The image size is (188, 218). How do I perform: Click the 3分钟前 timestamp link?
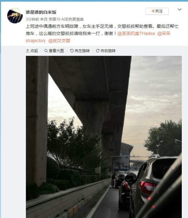(x=32, y=19)
